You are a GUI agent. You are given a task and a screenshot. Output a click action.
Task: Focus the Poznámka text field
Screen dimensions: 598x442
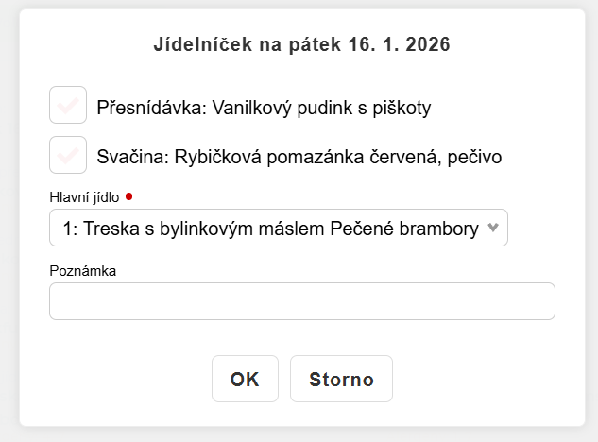301,301
